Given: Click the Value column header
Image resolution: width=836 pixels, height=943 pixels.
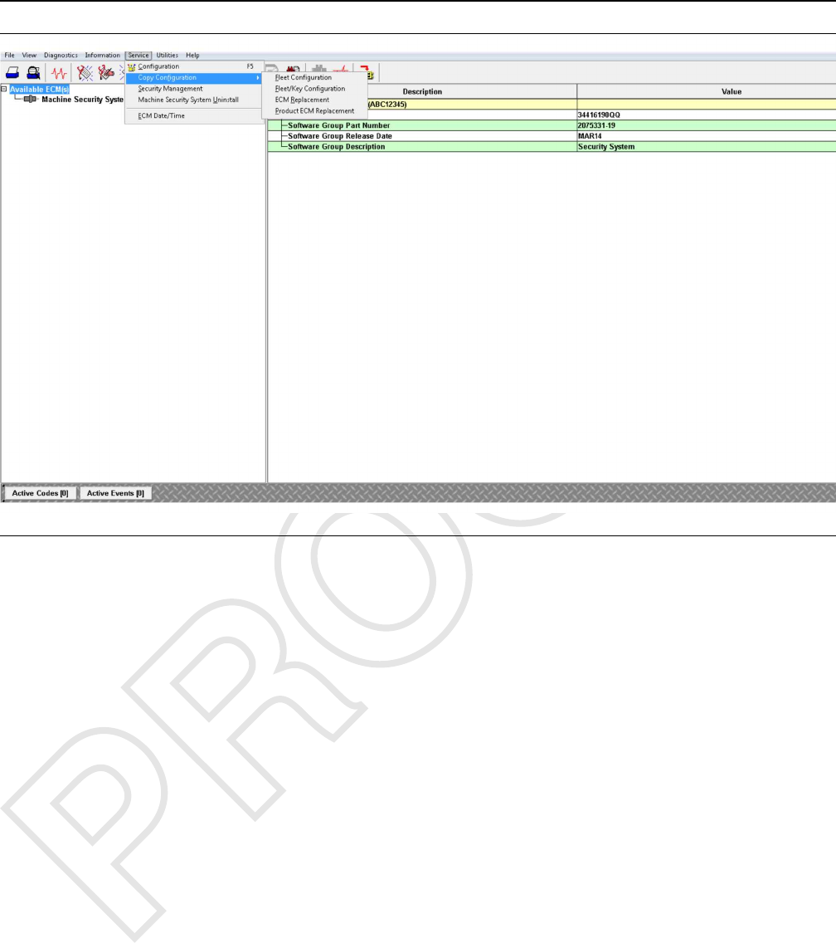Looking at the screenshot, I should [x=707, y=91].
